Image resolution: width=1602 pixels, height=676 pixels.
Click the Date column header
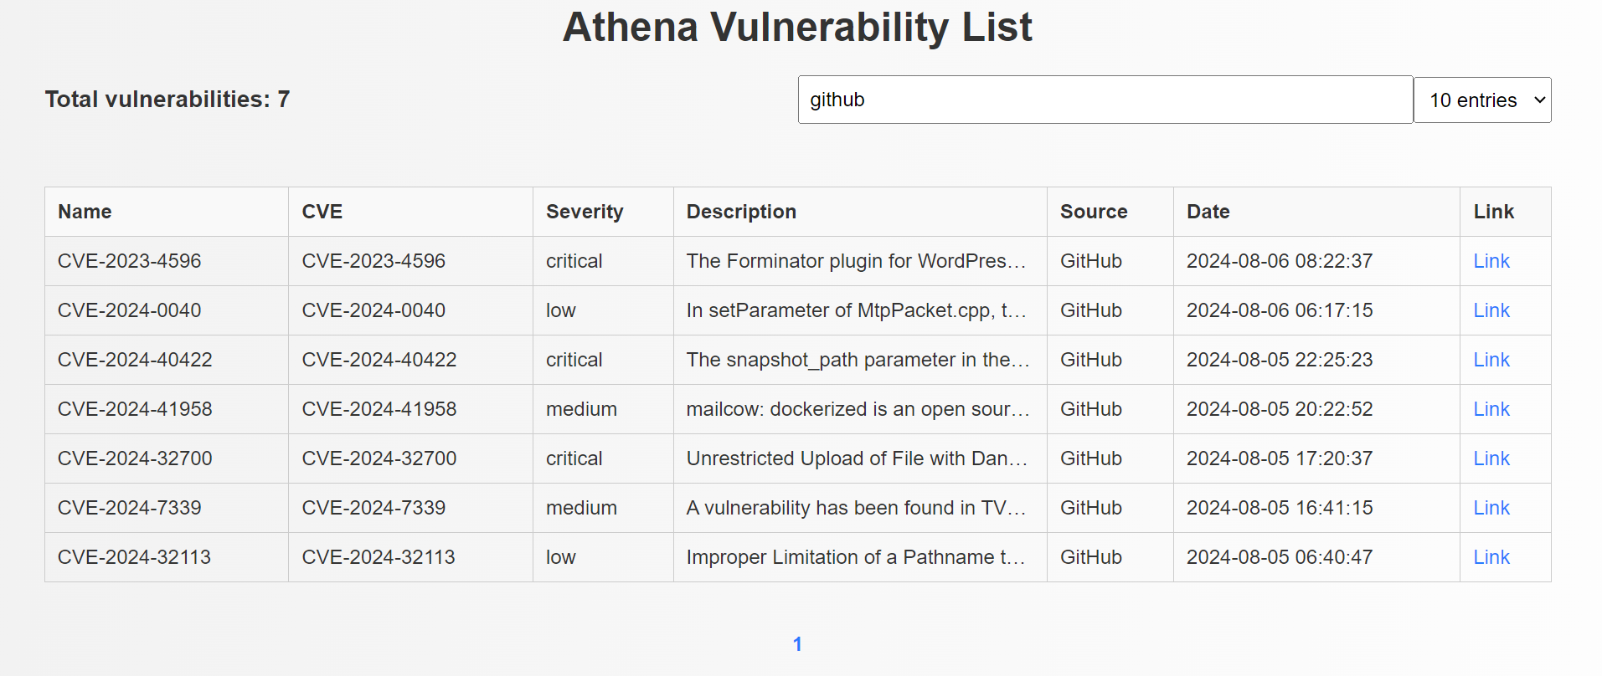[x=1208, y=212]
